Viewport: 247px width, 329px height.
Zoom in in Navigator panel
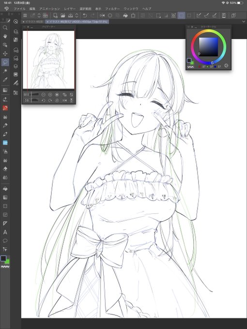click(50, 95)
